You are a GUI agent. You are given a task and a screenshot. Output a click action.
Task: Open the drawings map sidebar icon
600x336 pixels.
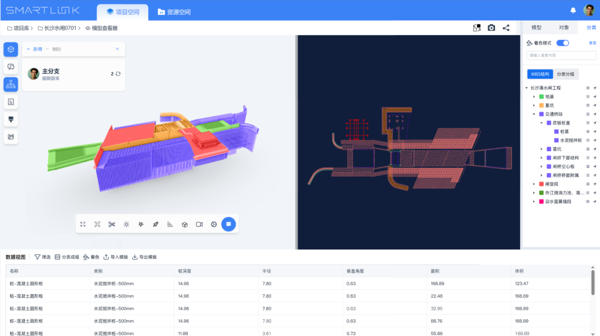pos(11,137)
